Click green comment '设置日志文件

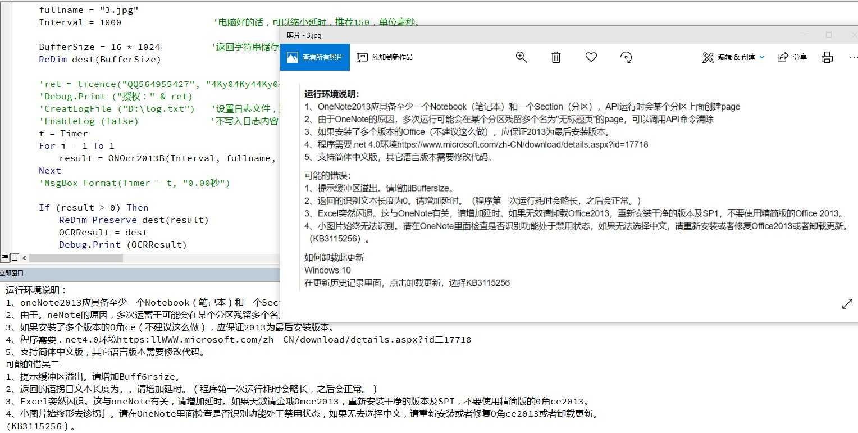tap(246, 109)
